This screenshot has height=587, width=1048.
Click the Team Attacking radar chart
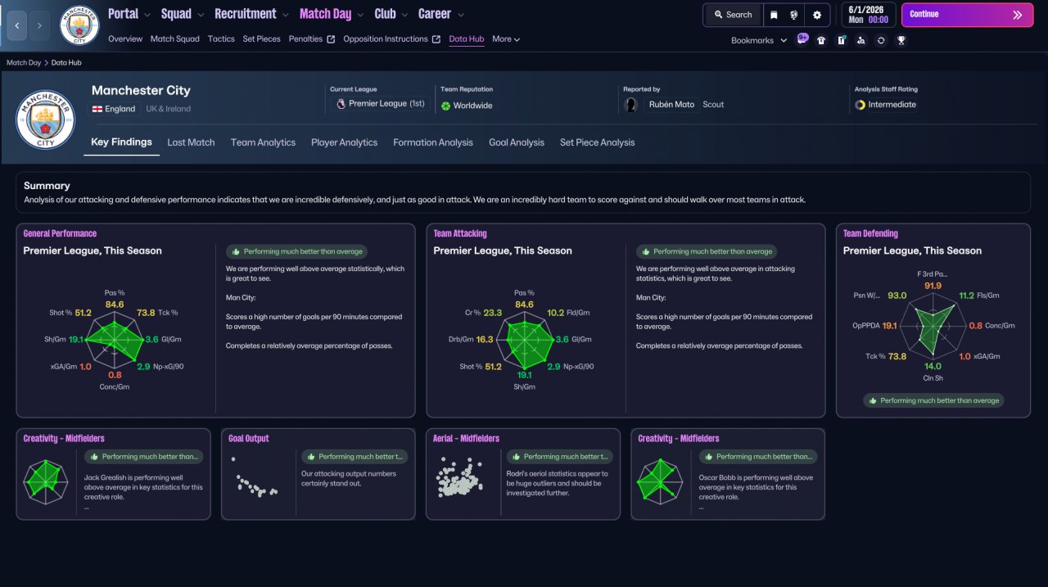click(x=525, y=340)
